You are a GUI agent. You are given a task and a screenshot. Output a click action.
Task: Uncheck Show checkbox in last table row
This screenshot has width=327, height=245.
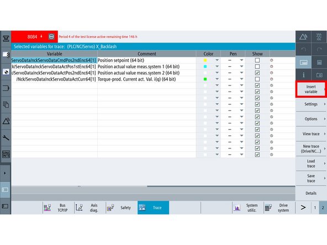257,155
